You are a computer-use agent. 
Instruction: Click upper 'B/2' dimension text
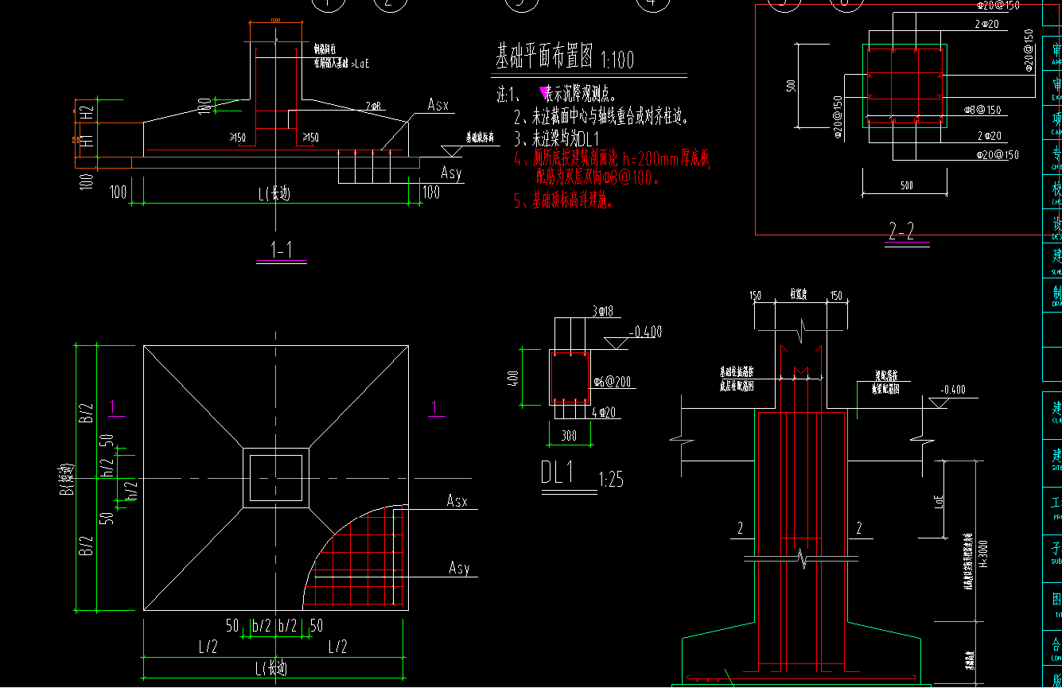(87, 412)
